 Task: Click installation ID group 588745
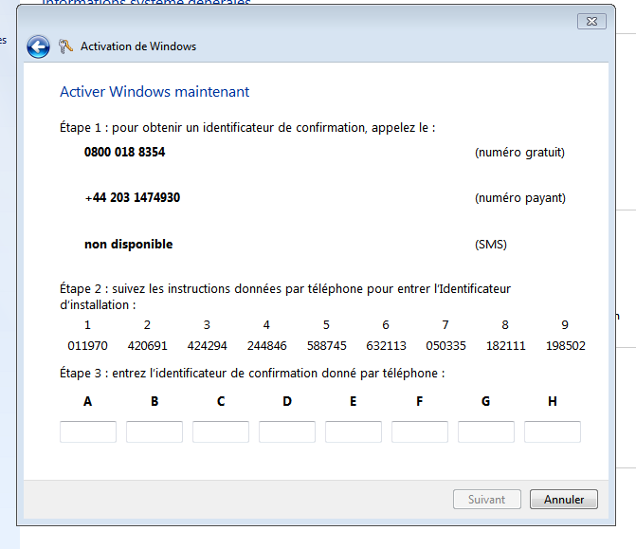click(326, 346)
